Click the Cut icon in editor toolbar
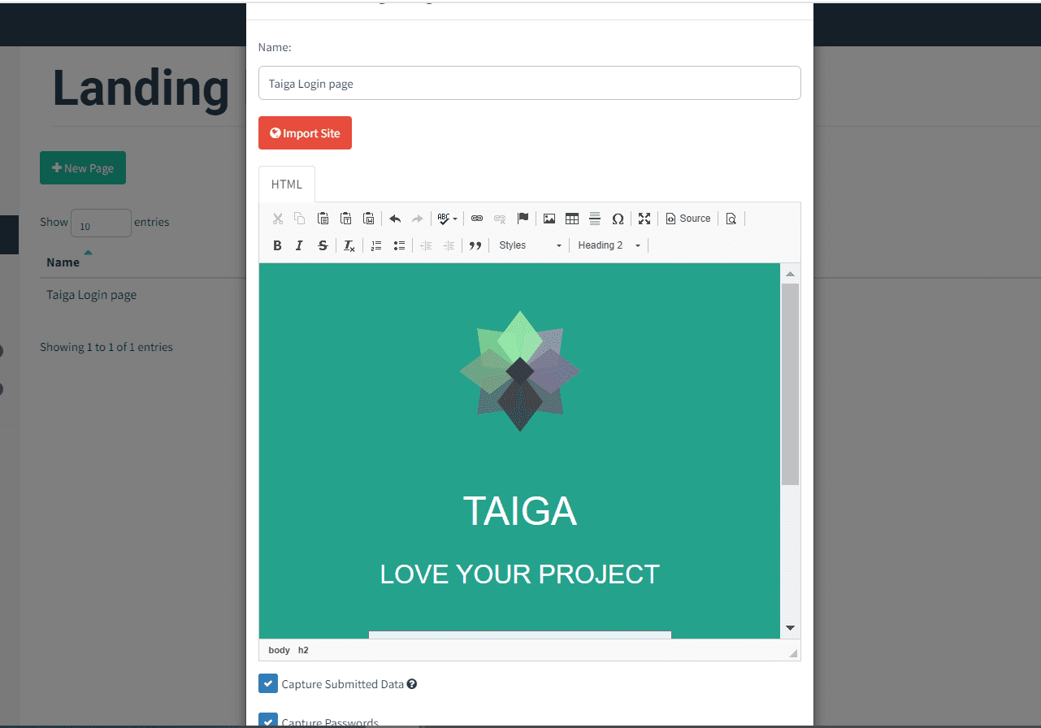The height and width of the screenshot is (728, 1041). point(277,219)
